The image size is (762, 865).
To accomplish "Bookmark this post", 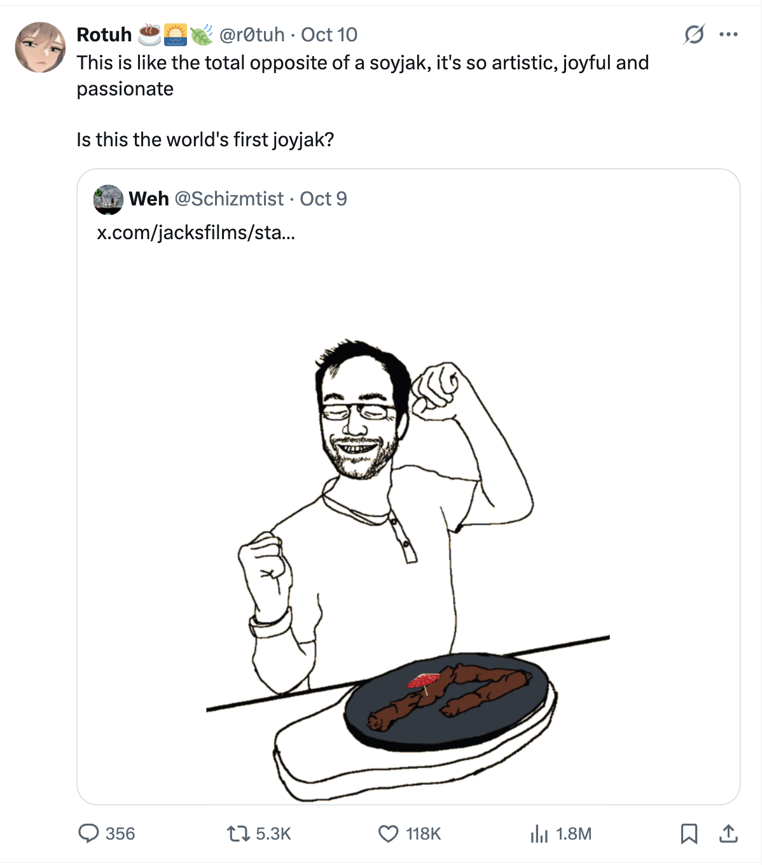I will tap(689, 833).
